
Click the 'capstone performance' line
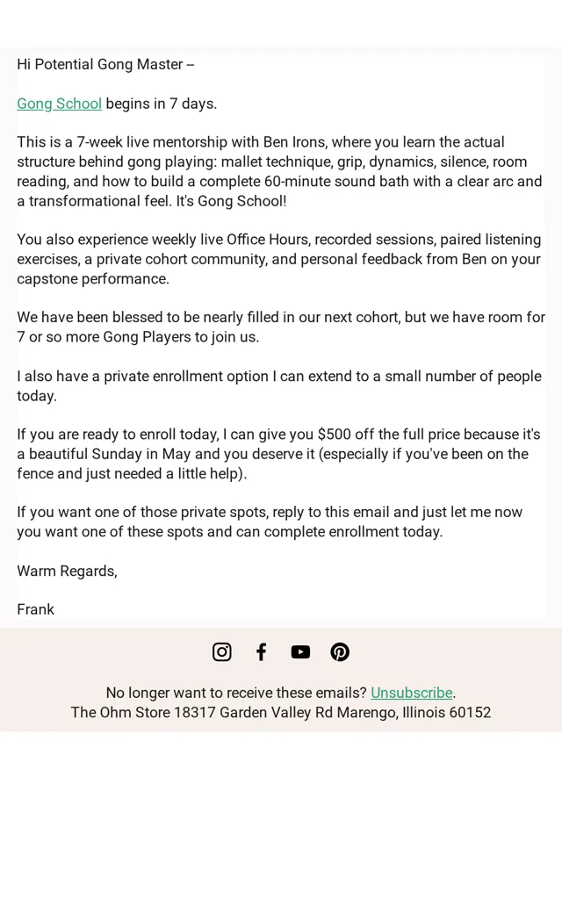(x=93, y=279)
